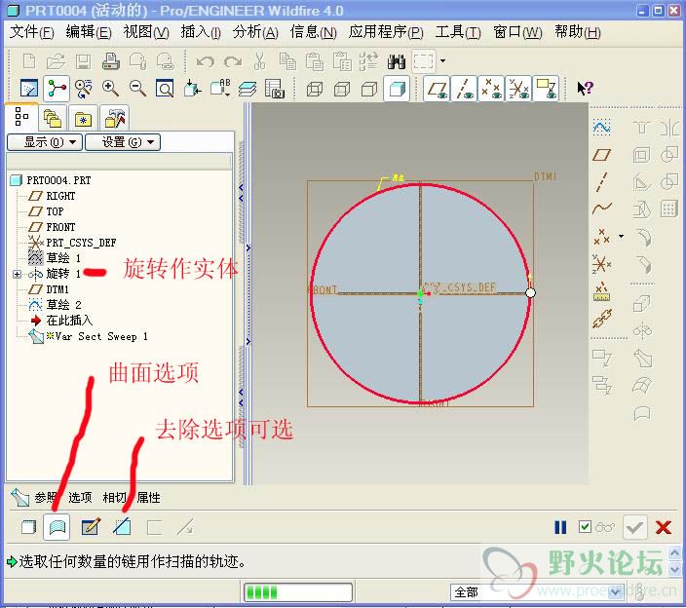Click the sketch section edit icon
This screenshot has width=686, height=608.
[x=91, y=527]
